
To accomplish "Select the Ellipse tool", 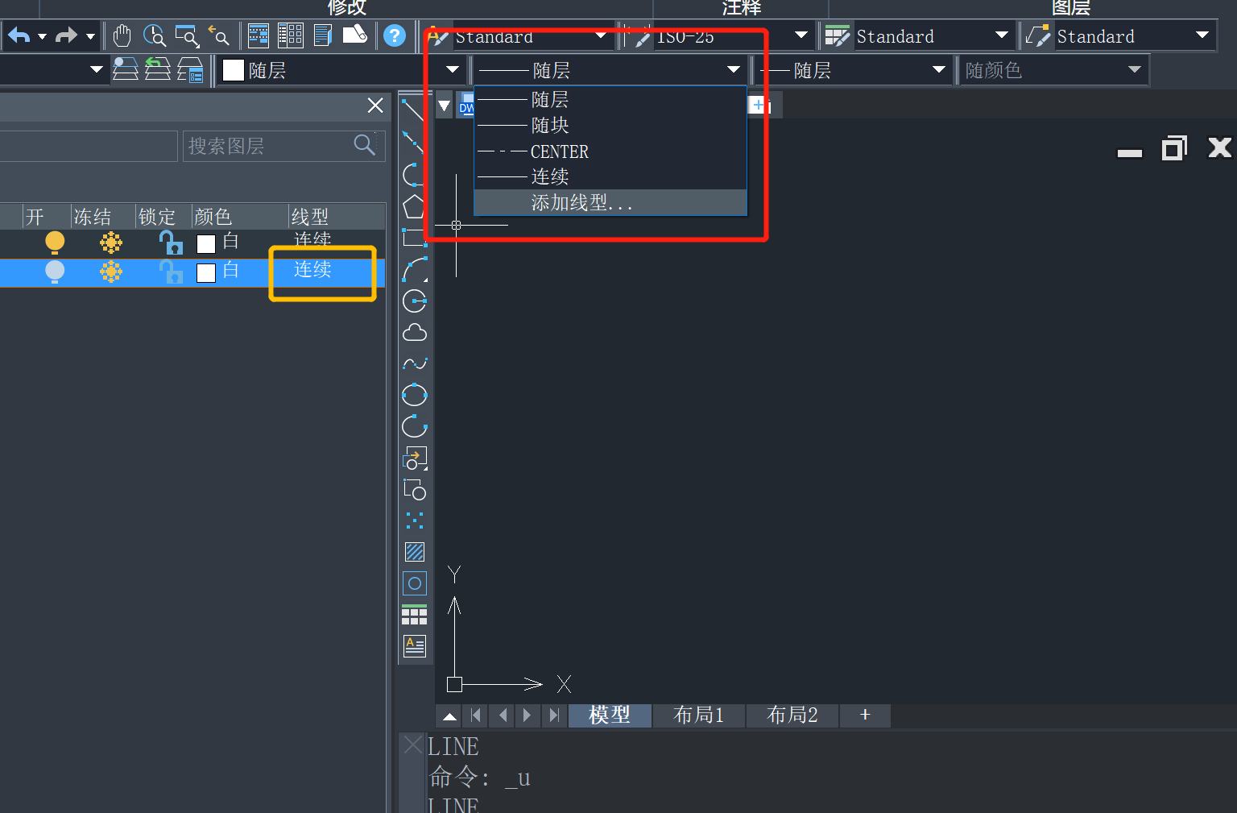I will coord(415,395).
